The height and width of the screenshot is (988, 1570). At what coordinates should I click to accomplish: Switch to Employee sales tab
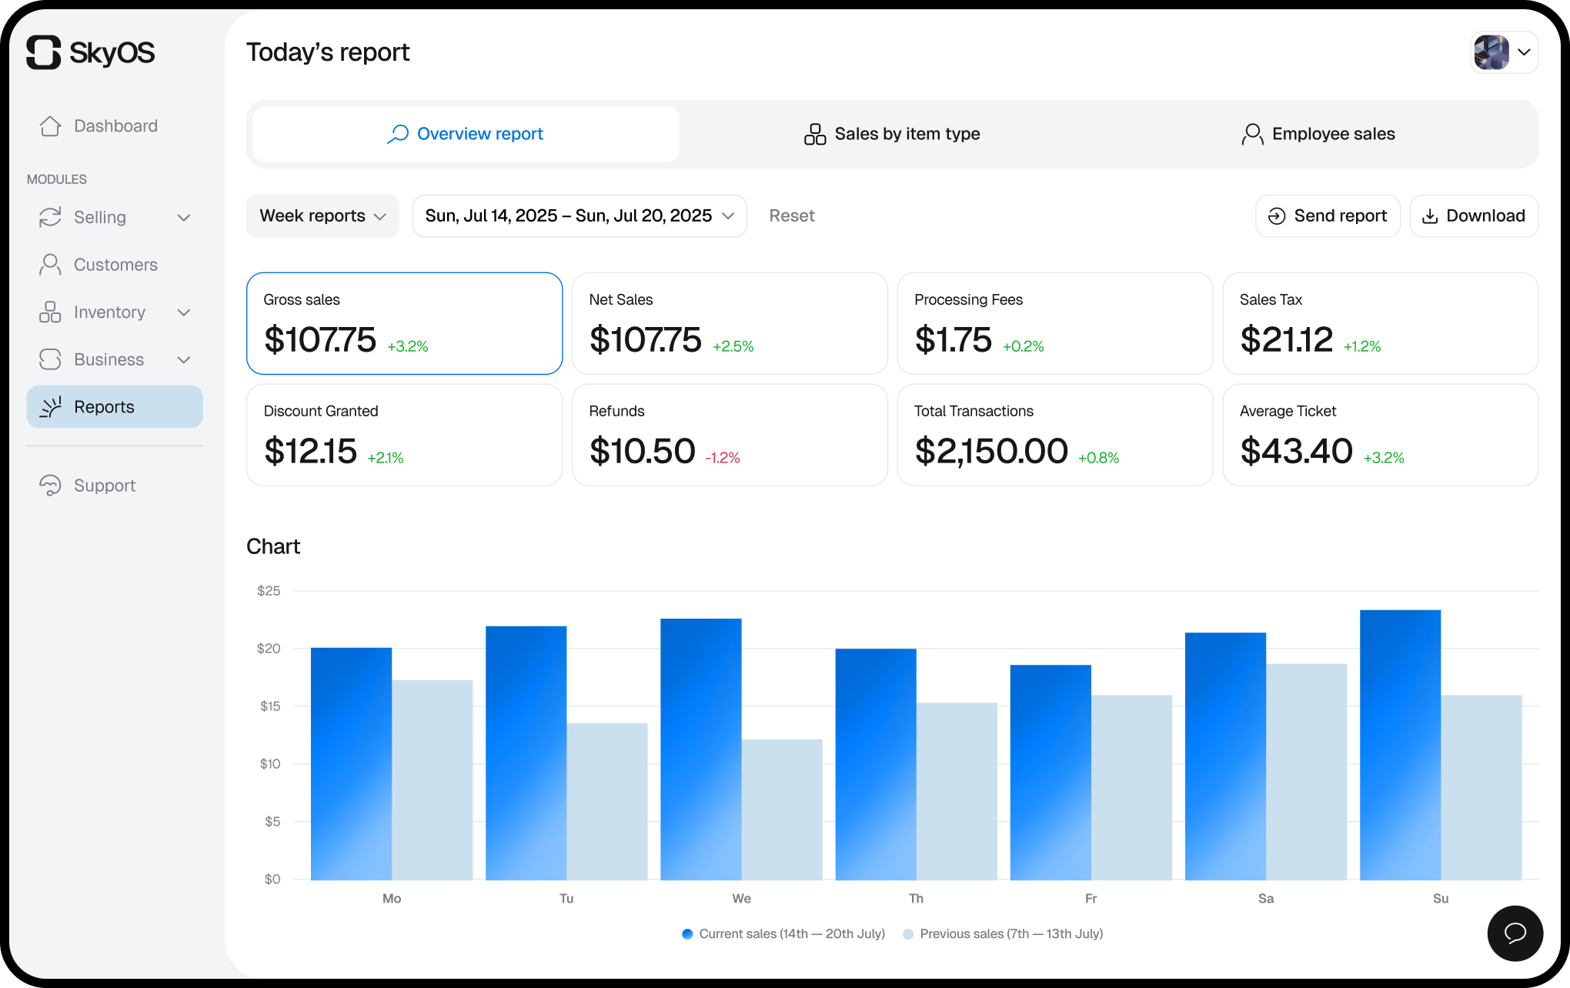pos(1318,134)
